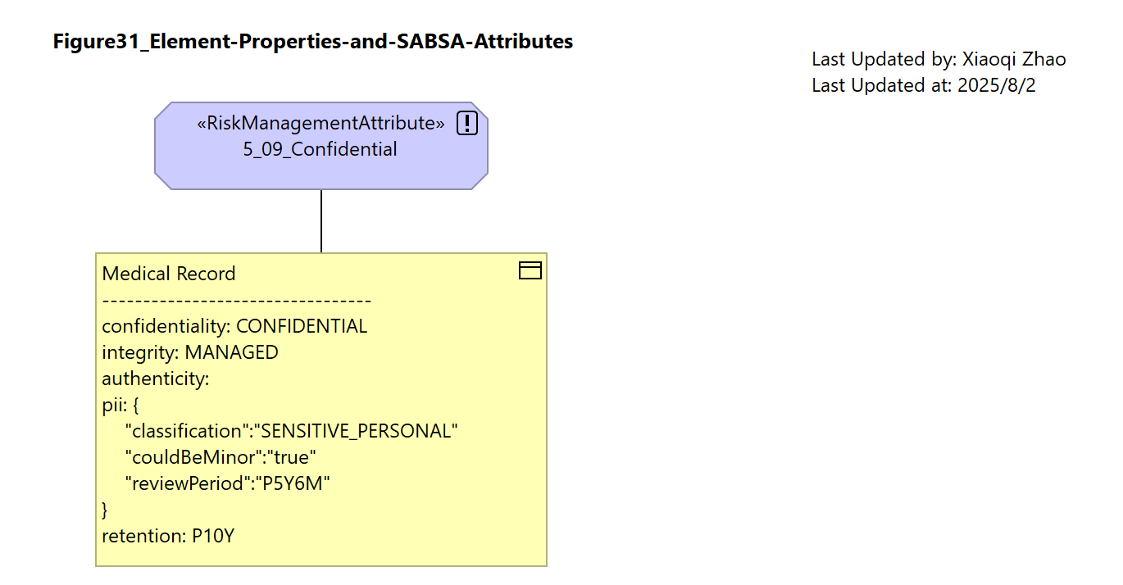Click the confidentiality: CONFIDENTIAL property line
This screenshot has width=1123, height=585.
pyautogui.click(x=234, y=326)
